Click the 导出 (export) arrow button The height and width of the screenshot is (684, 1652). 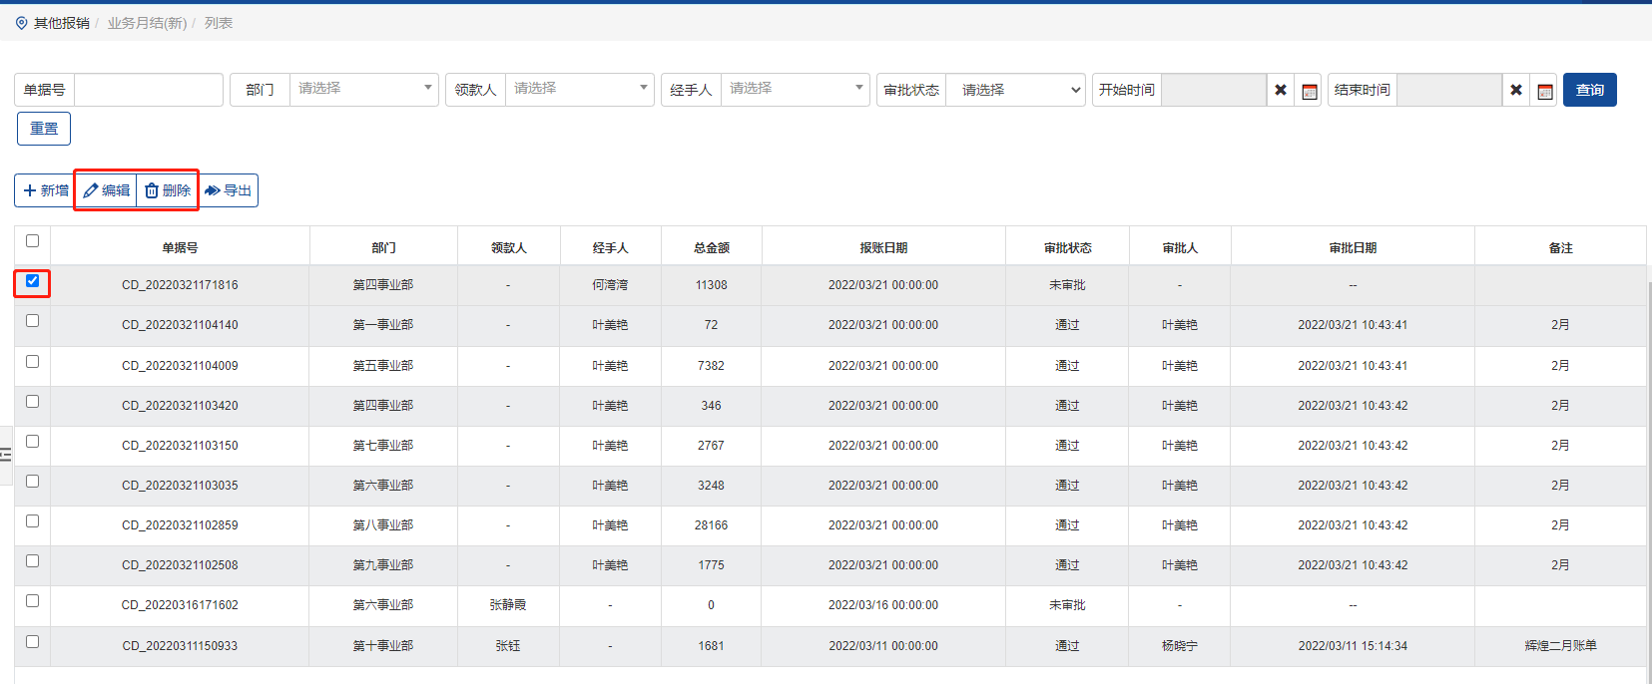[229, 190]
